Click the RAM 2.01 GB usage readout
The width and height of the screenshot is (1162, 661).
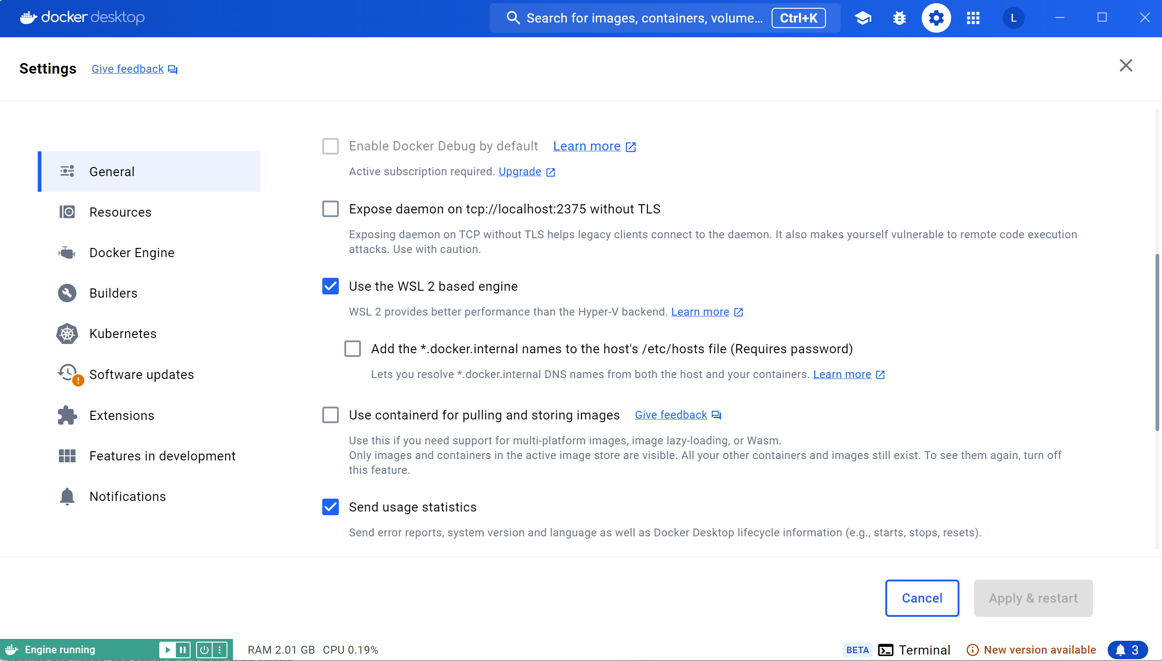pos(281,650)
